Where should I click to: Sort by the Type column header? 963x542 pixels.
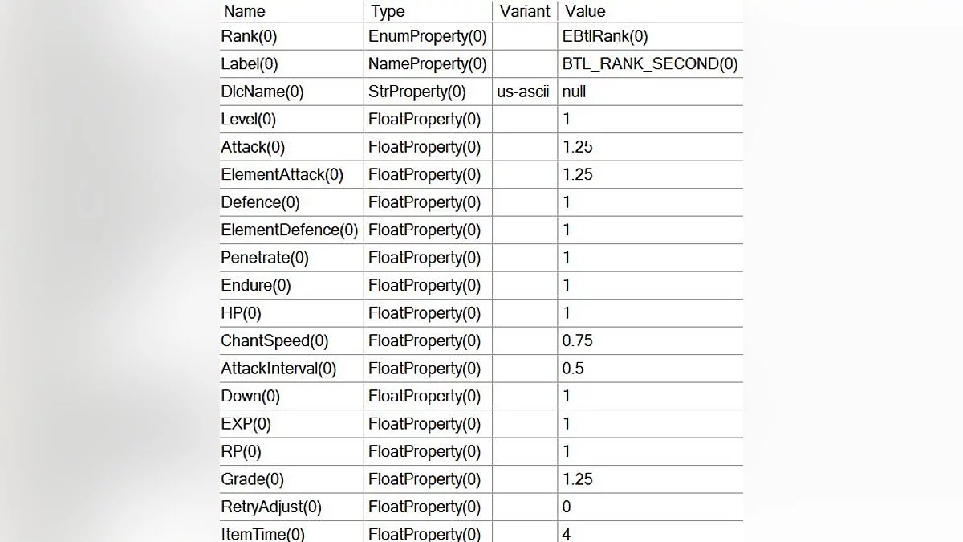[x=388, y=11]
